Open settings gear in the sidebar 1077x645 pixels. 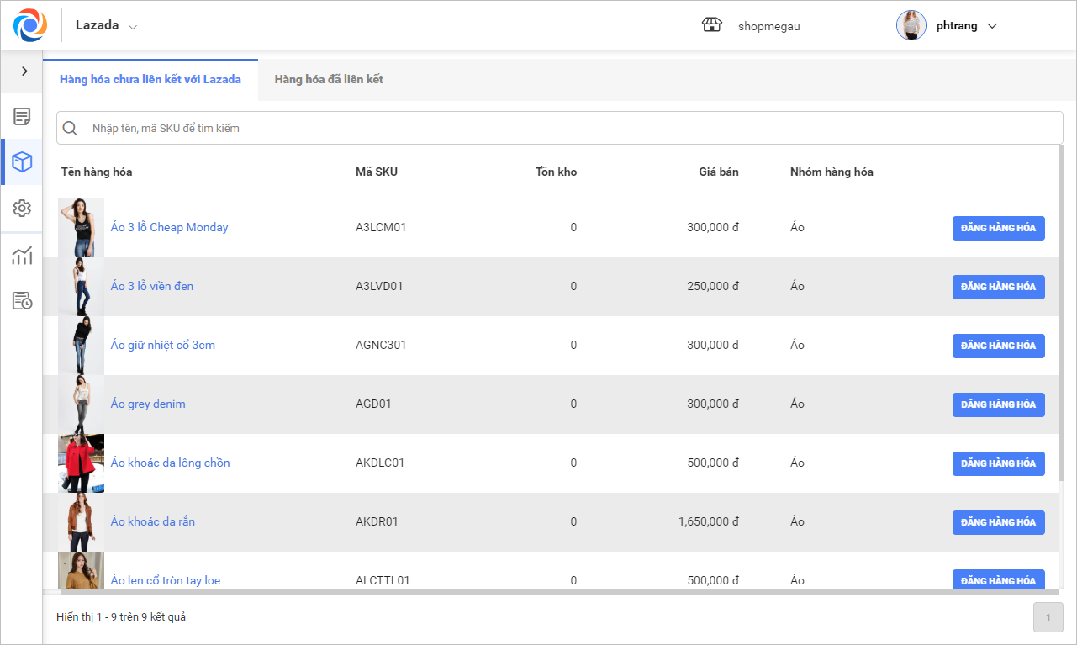coord(22,209)
